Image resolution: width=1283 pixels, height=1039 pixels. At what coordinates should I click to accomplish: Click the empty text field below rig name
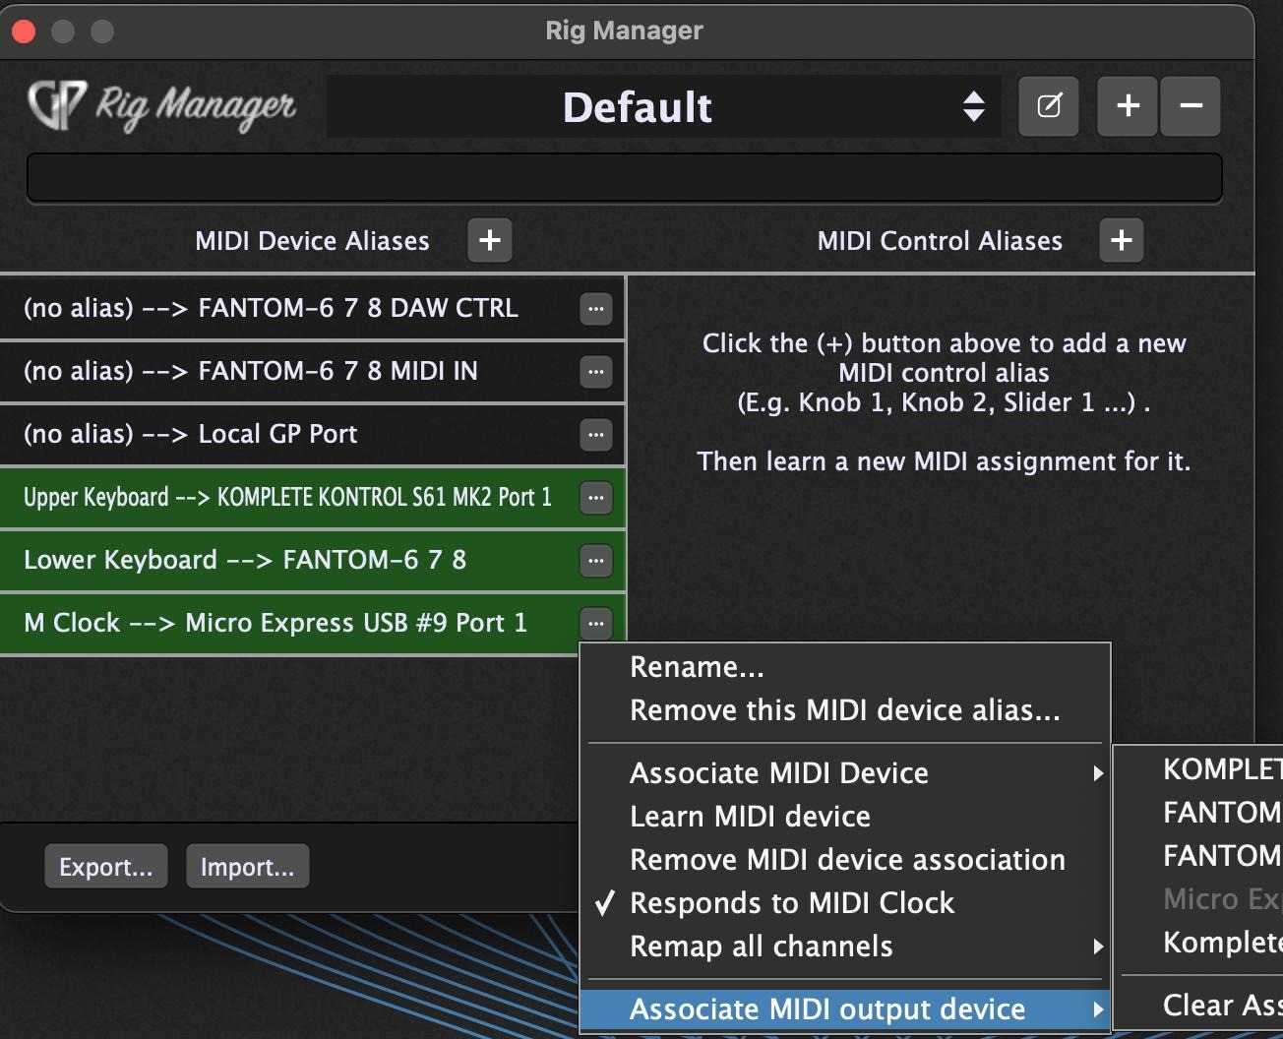click(x=624, y=178)
